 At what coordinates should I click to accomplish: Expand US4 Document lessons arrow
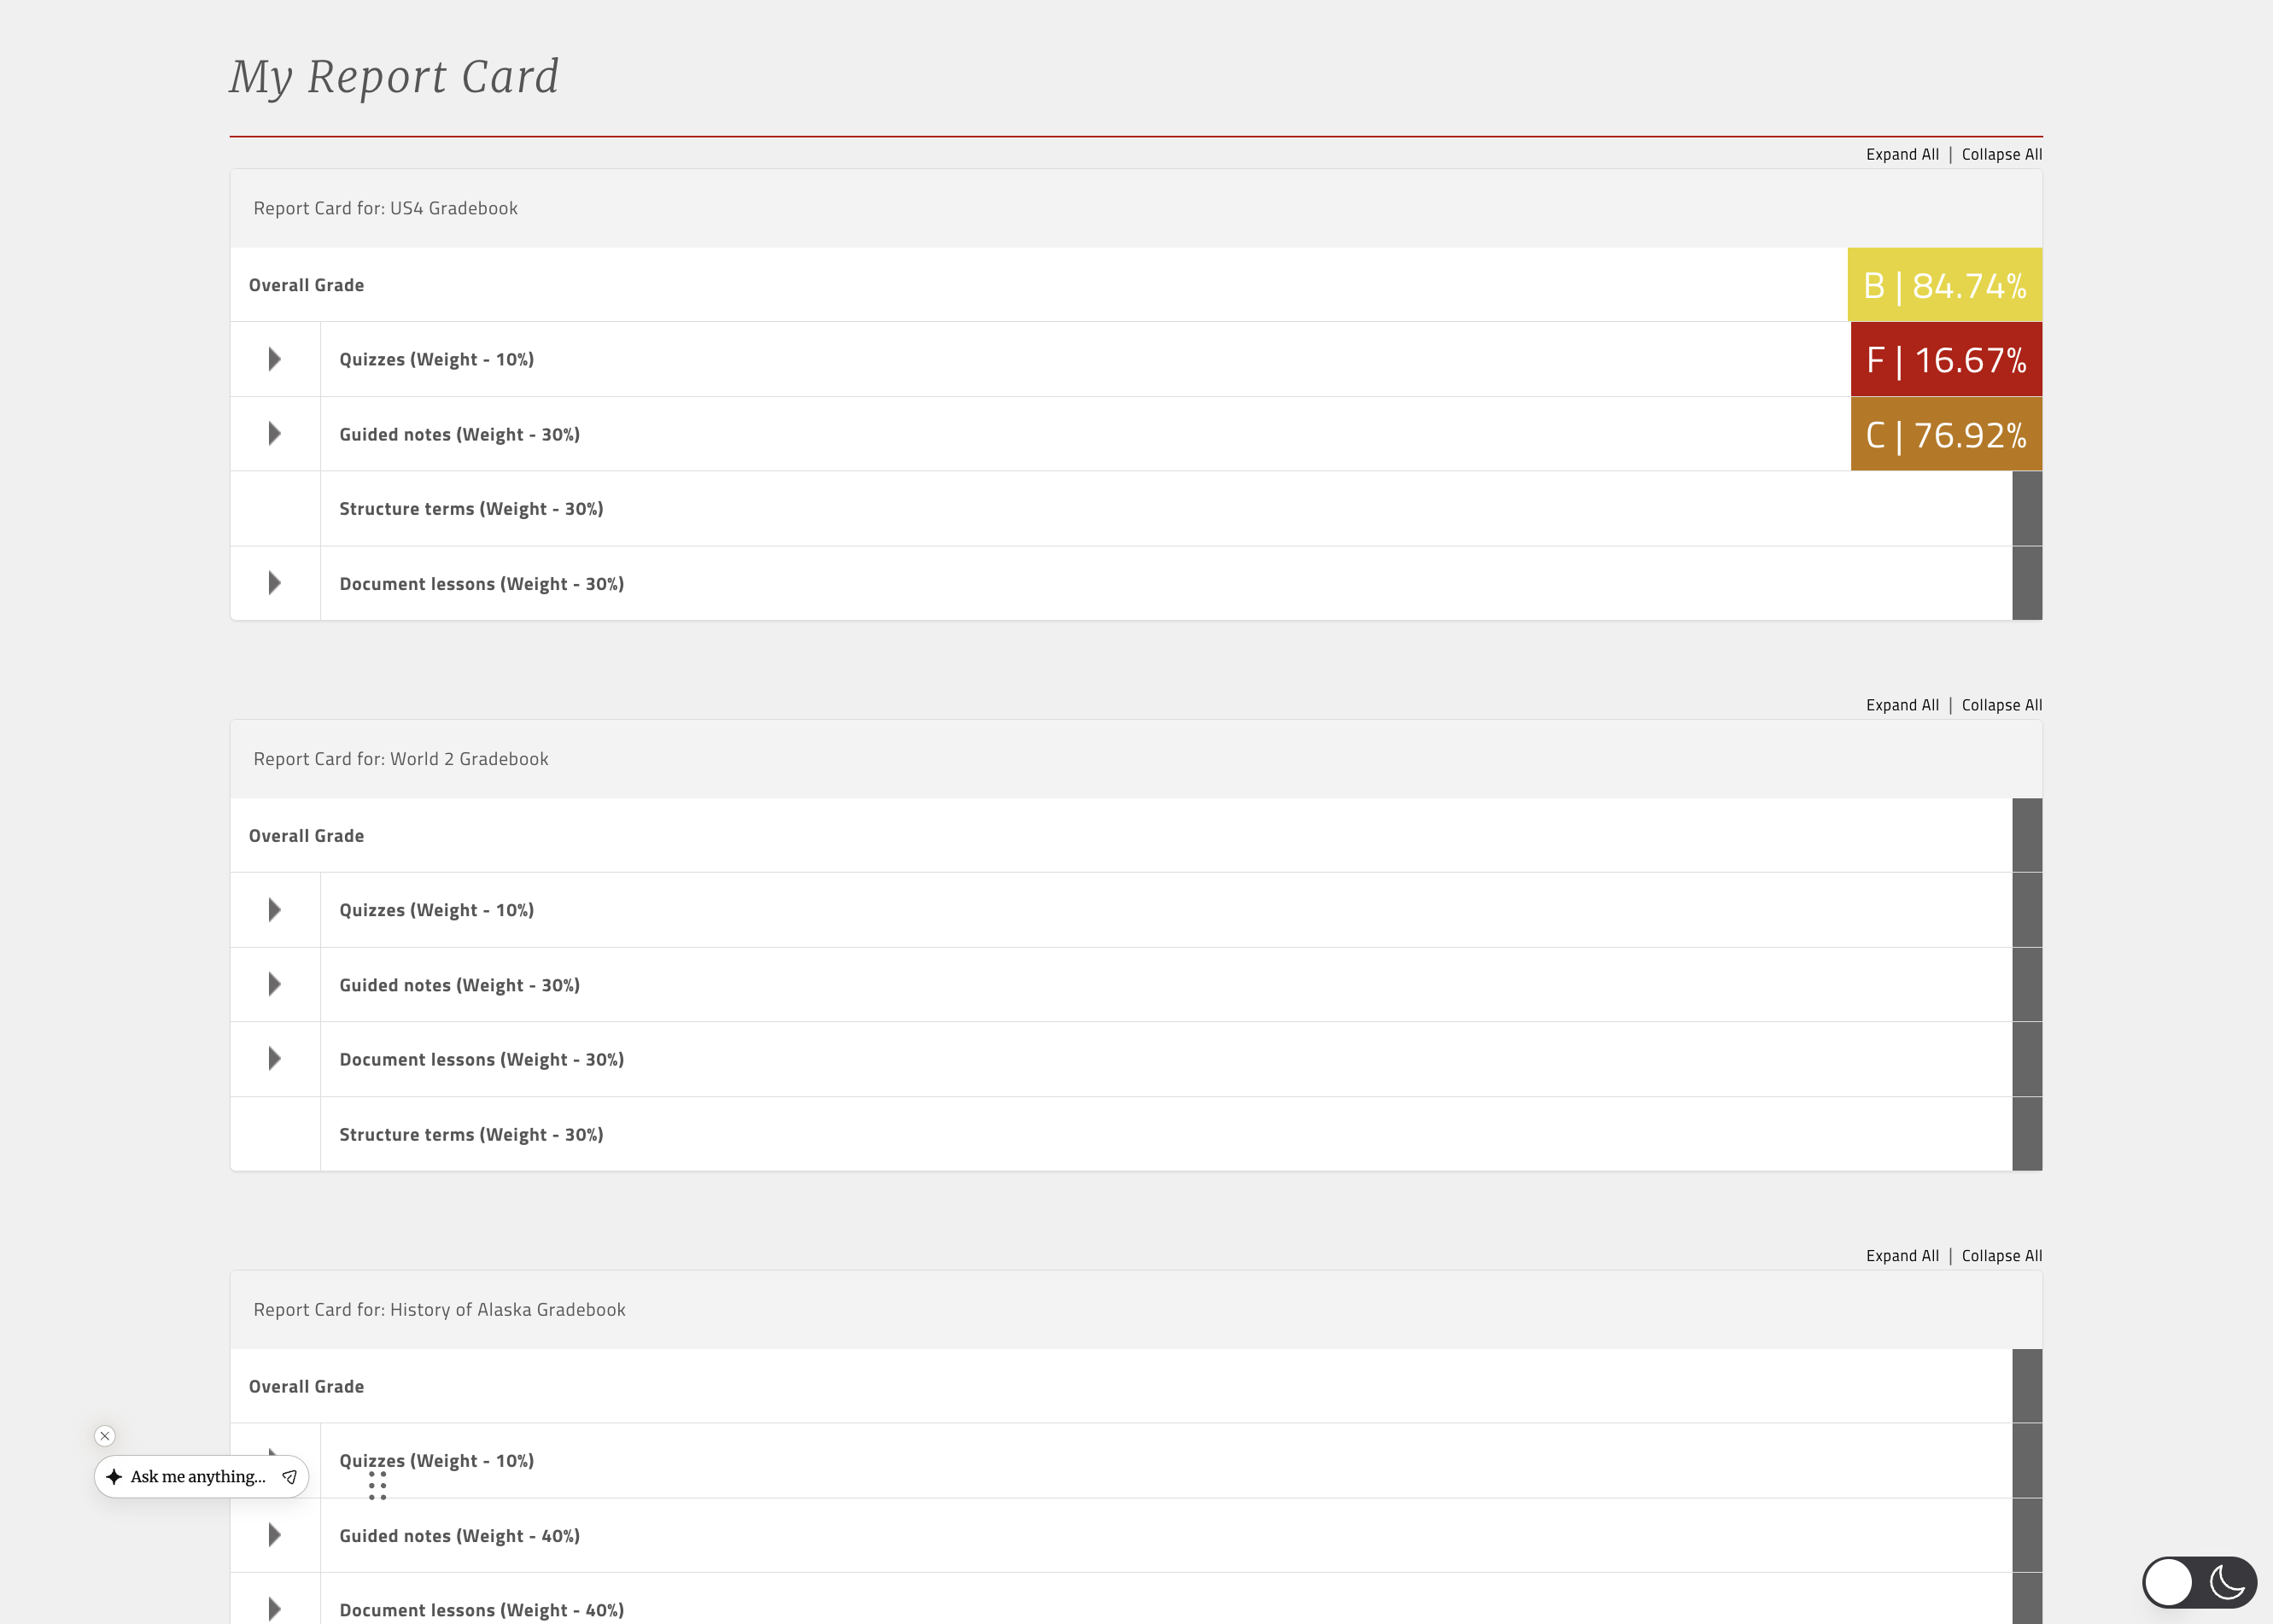[x=275, y=583]
